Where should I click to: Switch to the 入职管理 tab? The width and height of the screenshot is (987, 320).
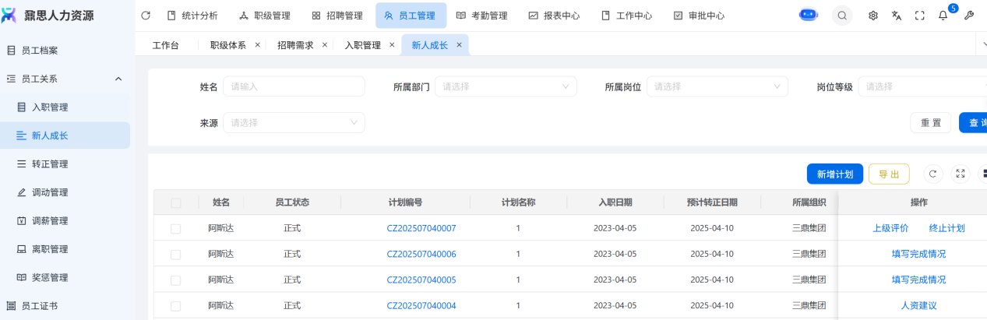pyautogui.click(x=362, y=45)
